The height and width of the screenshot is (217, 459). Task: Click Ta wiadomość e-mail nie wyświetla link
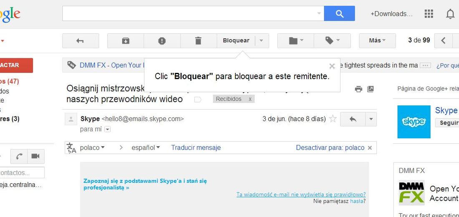pos(301,195)
